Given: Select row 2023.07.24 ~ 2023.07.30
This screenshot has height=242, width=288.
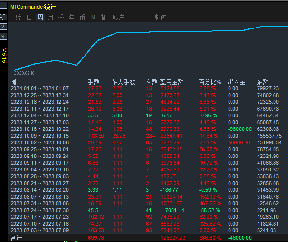Looking at the screenshot, I should coord(146,210).
